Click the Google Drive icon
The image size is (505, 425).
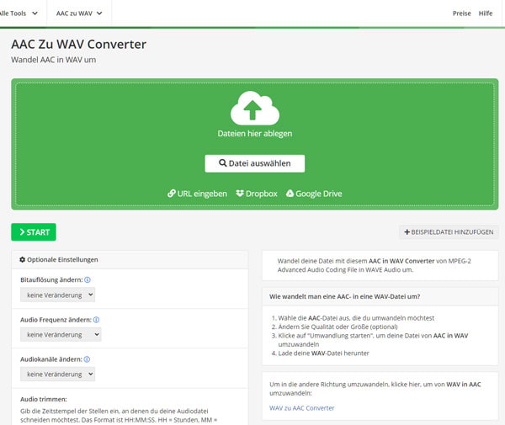[x=290, y=194]
